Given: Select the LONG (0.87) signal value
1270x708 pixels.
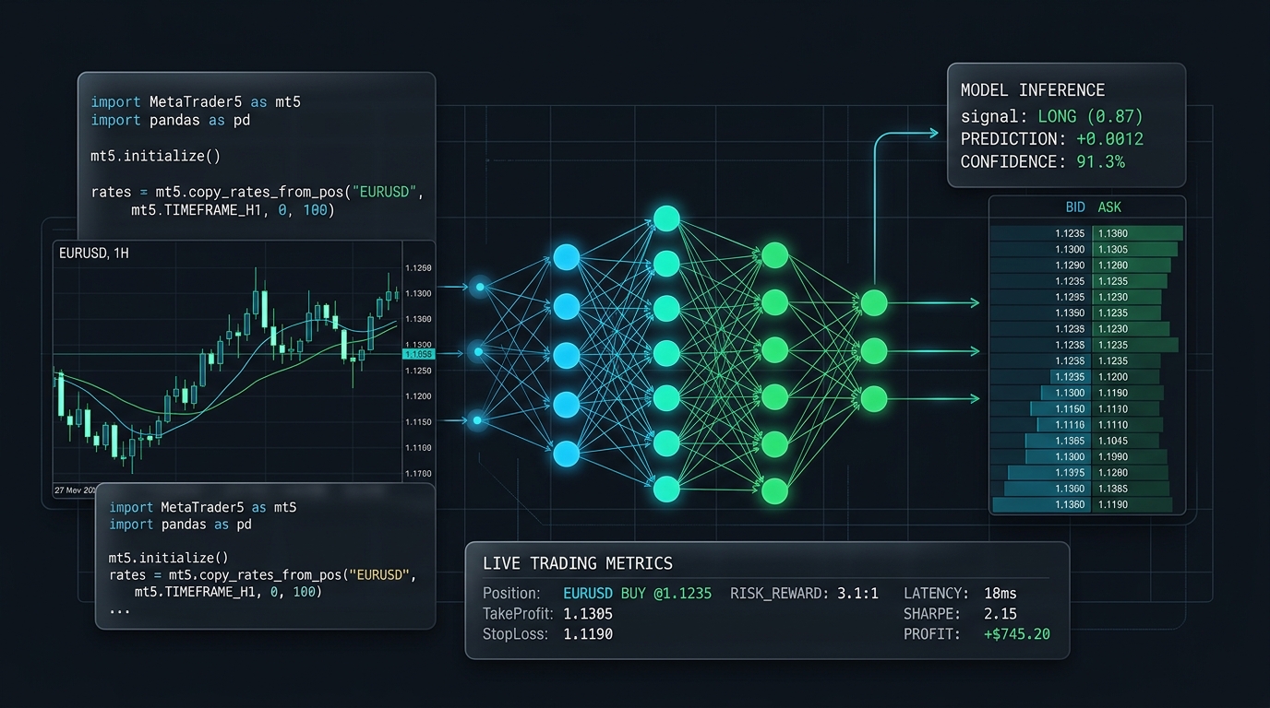Looking at the screenshot, I should [x=1090, y=116].
